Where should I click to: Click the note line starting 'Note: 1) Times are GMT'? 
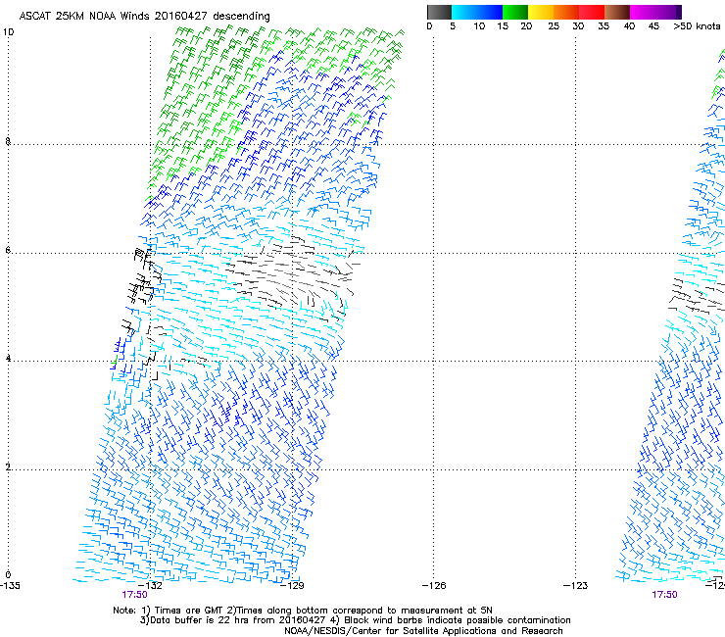(303, 611)
